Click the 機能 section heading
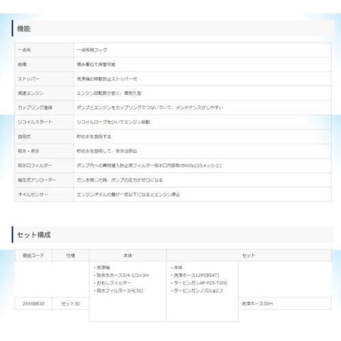 pos(24,29)
